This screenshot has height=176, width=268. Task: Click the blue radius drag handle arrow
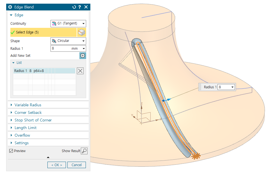tap(168, 100)
